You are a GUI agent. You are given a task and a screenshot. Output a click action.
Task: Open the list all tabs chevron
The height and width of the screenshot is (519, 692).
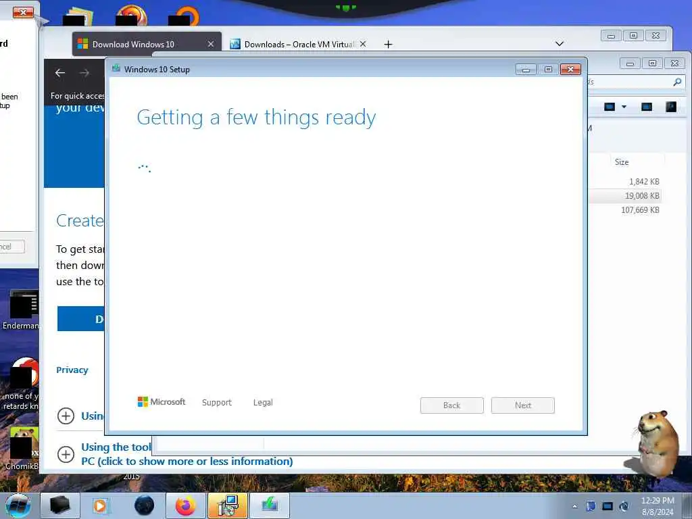tap(560, 44)
